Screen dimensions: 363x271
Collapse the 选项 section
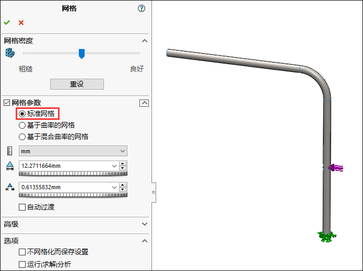point(145,241)
